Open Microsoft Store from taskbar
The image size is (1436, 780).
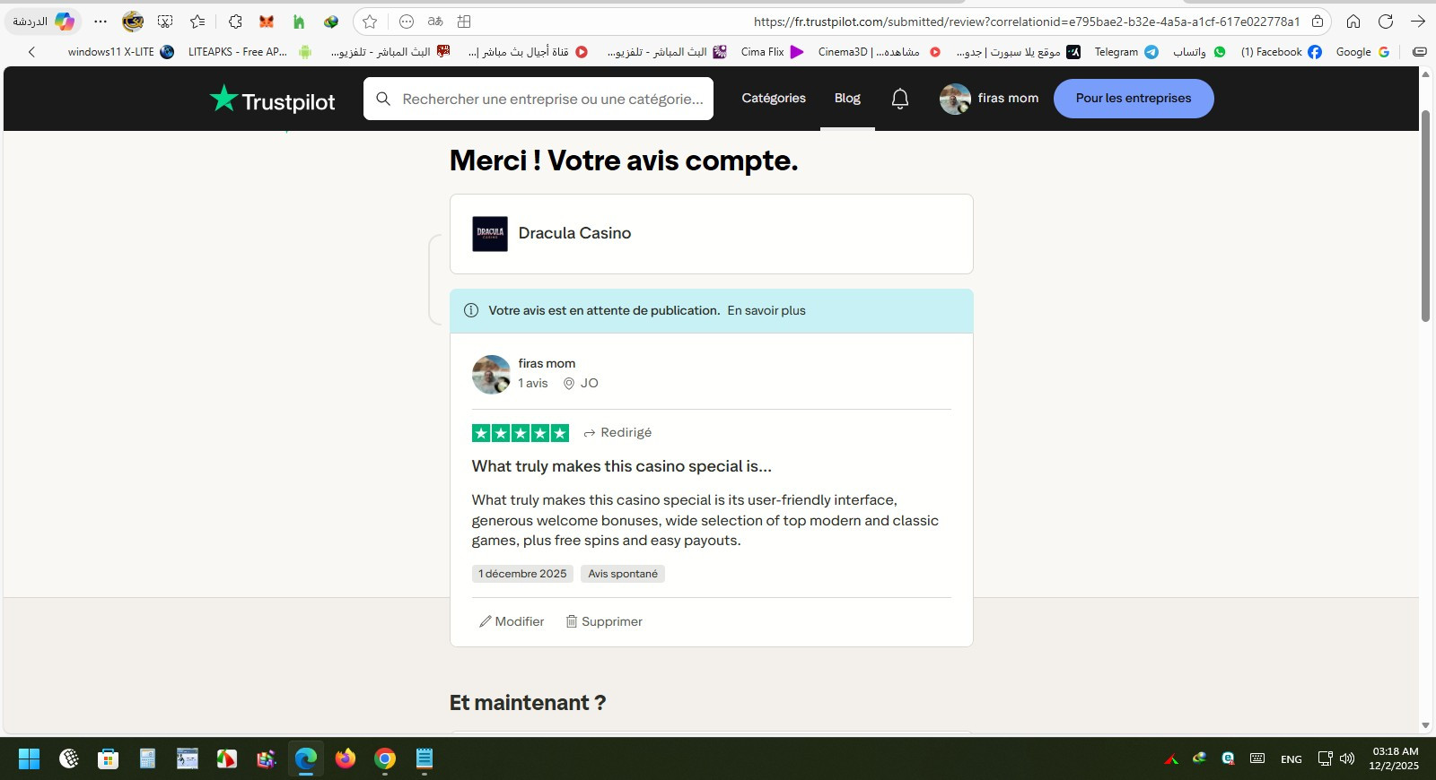tap(108, 758)
